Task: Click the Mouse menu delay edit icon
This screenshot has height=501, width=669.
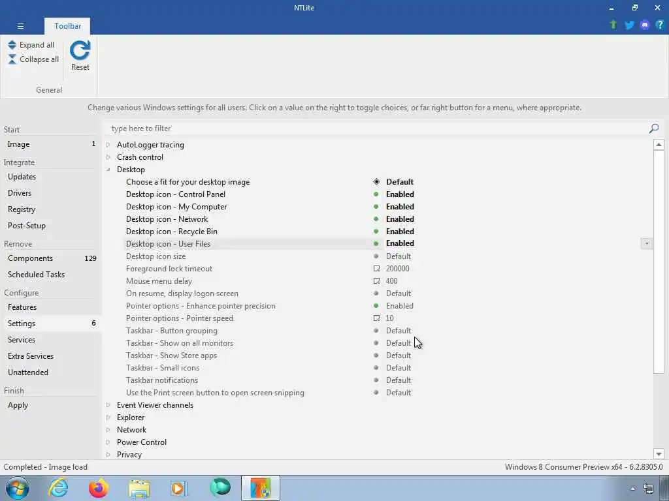Action: 376,281
